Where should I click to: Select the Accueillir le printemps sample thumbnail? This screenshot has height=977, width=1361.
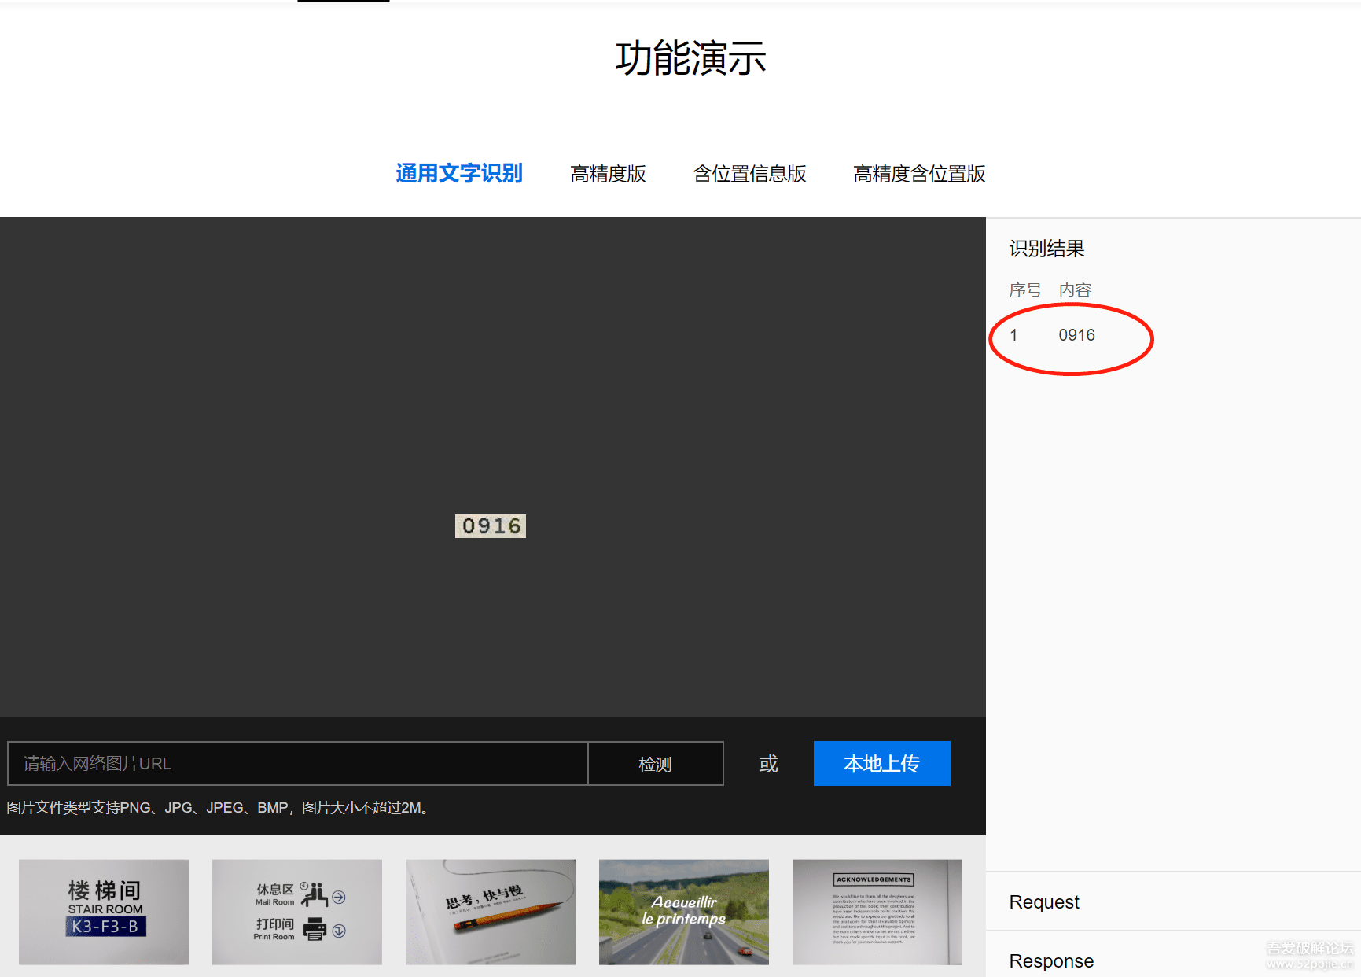pos(684,912)
